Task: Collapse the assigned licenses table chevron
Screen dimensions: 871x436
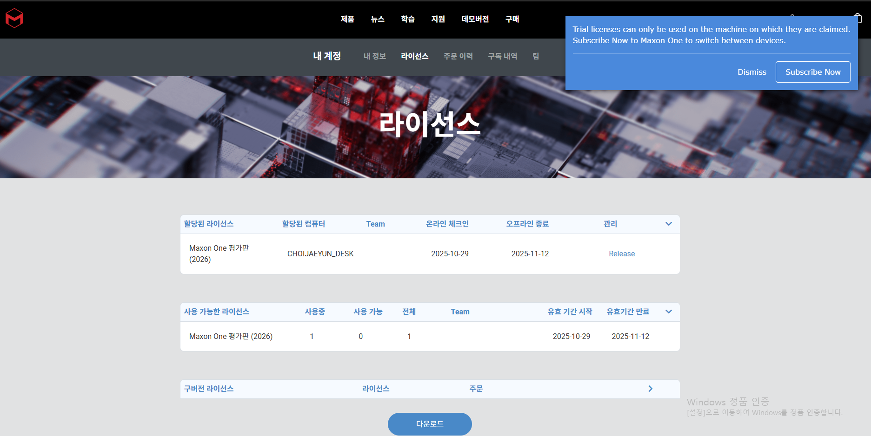Action: pos(668,224)
